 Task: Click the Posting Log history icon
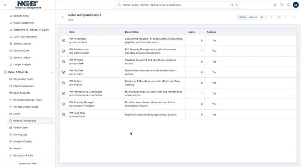coord(11,134)
